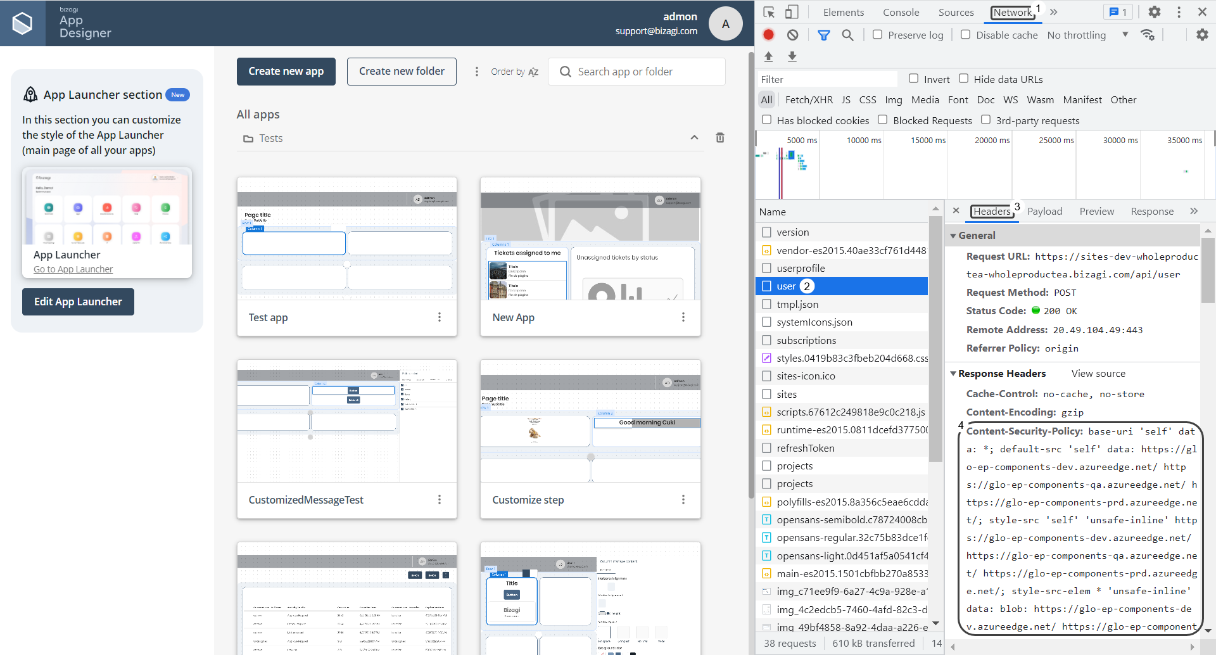Export HAR file with download icon

tap(792, 56)
